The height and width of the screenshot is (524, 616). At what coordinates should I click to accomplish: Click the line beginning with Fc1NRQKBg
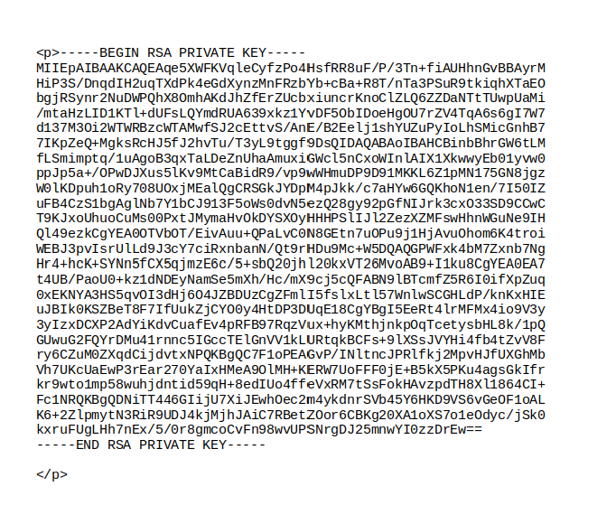click(x=291, y=400)
